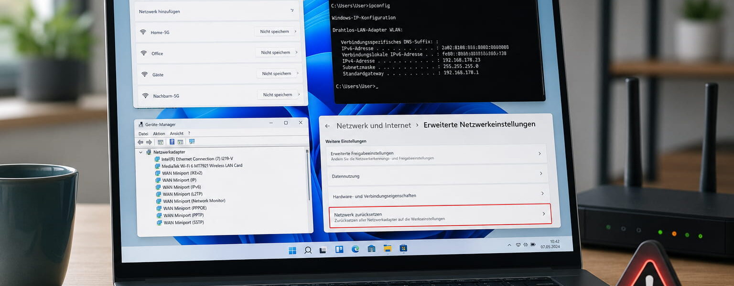Click the icon next to WAN Miniport (IKEv2)
The image size is (734, 286).
(x=158, y=173)
